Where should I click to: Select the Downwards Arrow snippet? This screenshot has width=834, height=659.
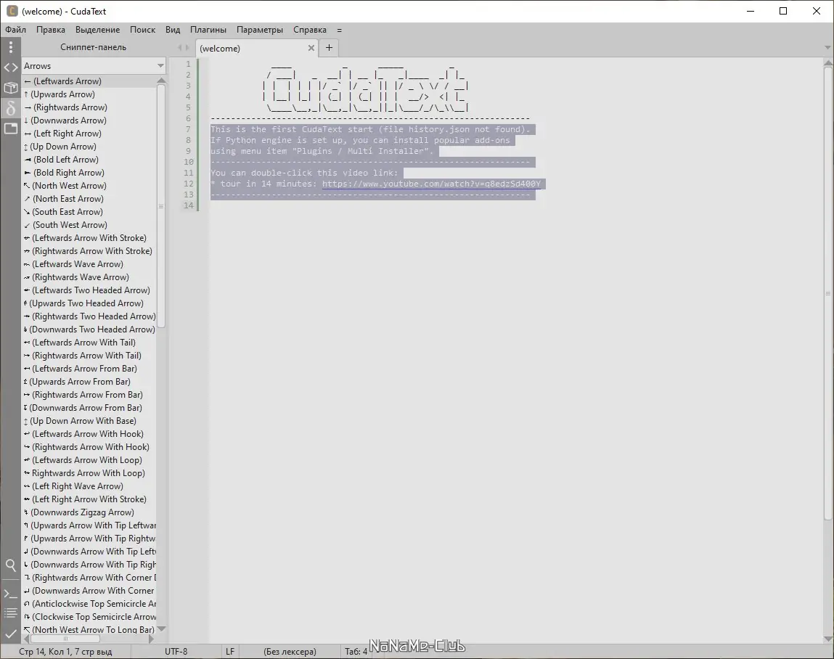pyautogui.click(x=89, y=120)
